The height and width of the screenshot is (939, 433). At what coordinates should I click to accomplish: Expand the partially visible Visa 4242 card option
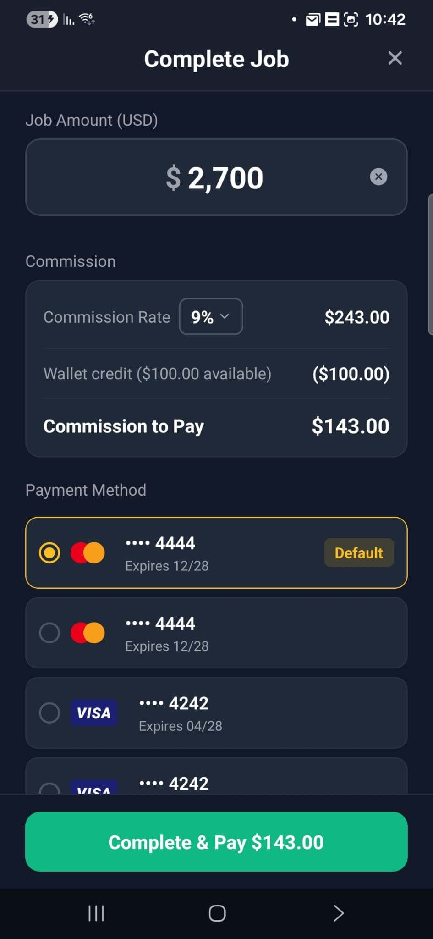click(x=216, y=779)
